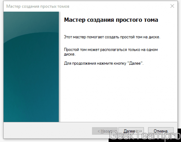
Task: Close the Мастер создания простых томов window
Action: [172, 6]
